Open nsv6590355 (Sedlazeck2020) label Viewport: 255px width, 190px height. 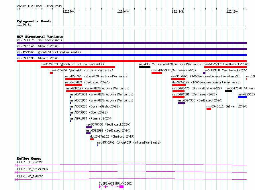(200, 100)
